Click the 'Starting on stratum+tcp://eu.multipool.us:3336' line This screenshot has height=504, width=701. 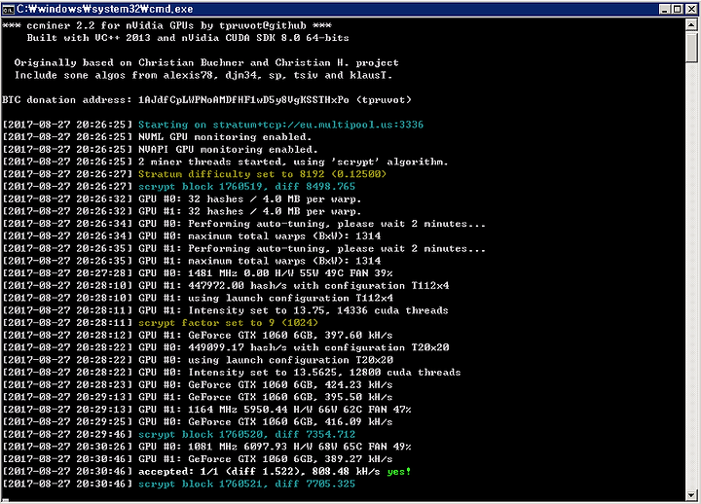tap(213, 125)
